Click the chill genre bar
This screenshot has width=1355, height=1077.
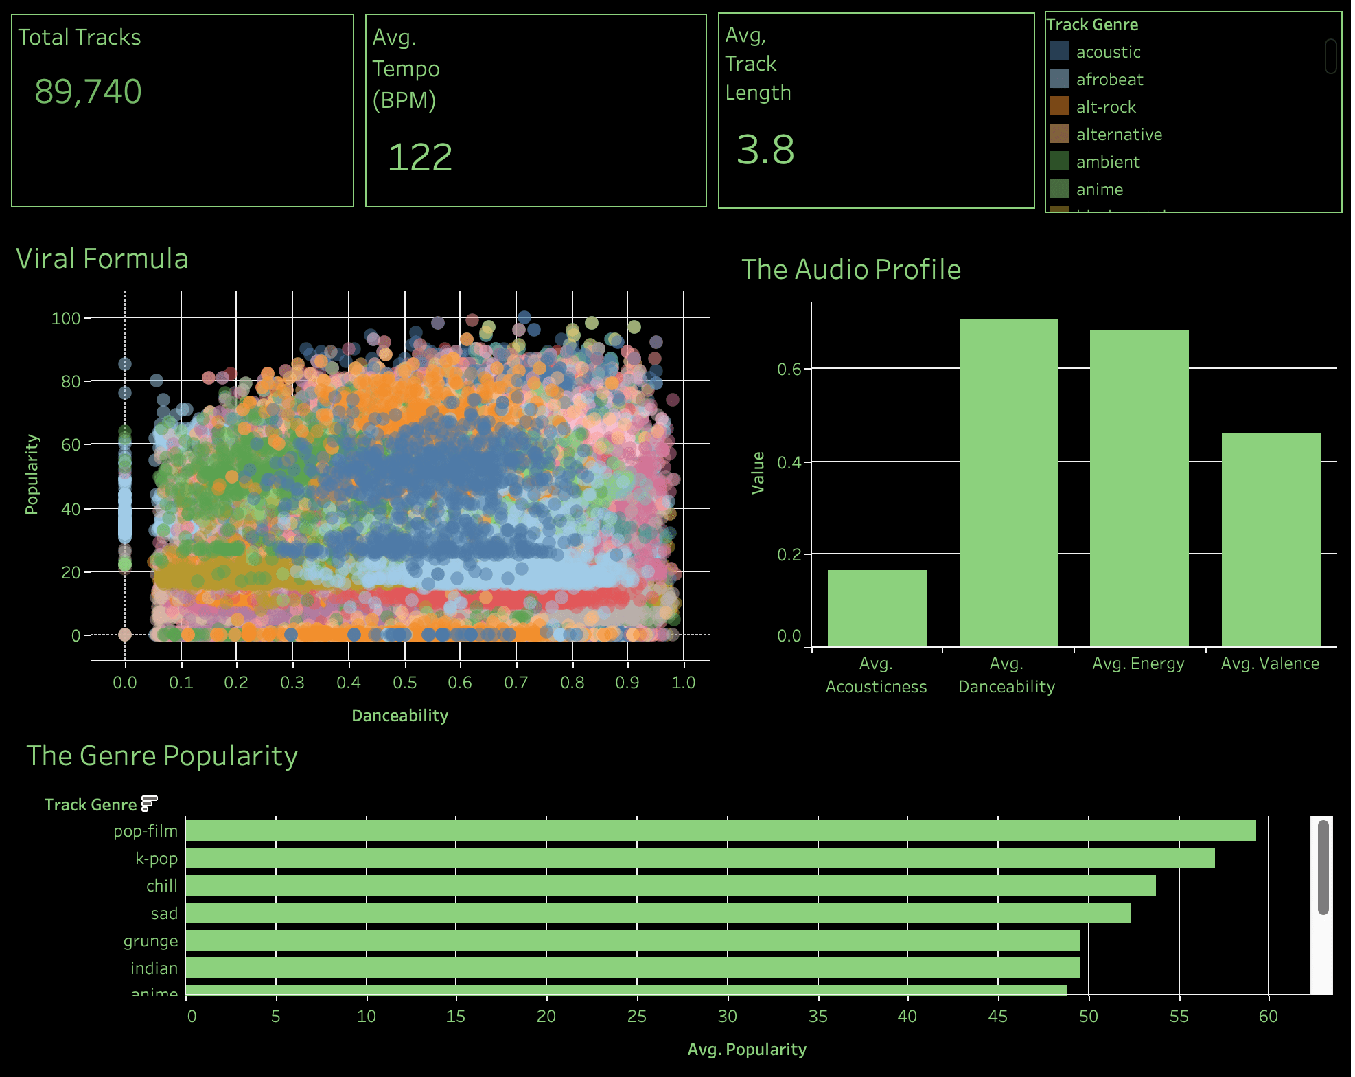[671, 885]
